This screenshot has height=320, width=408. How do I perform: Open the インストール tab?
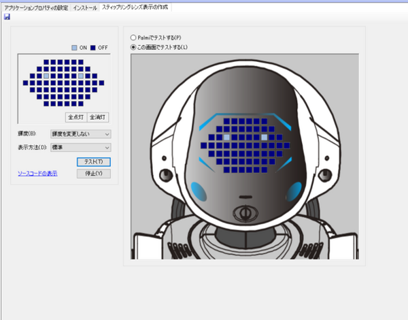pos(85,6)
